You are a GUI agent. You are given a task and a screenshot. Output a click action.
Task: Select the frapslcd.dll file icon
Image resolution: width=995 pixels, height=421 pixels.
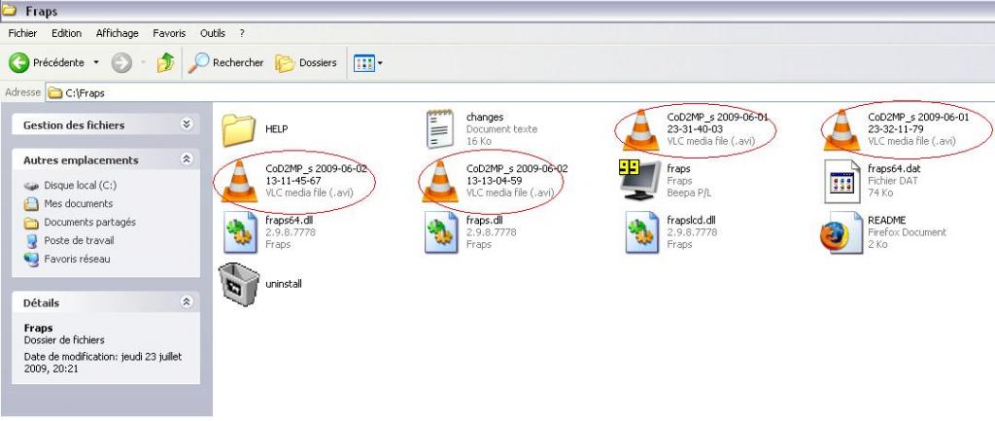[x=641, y=232]
